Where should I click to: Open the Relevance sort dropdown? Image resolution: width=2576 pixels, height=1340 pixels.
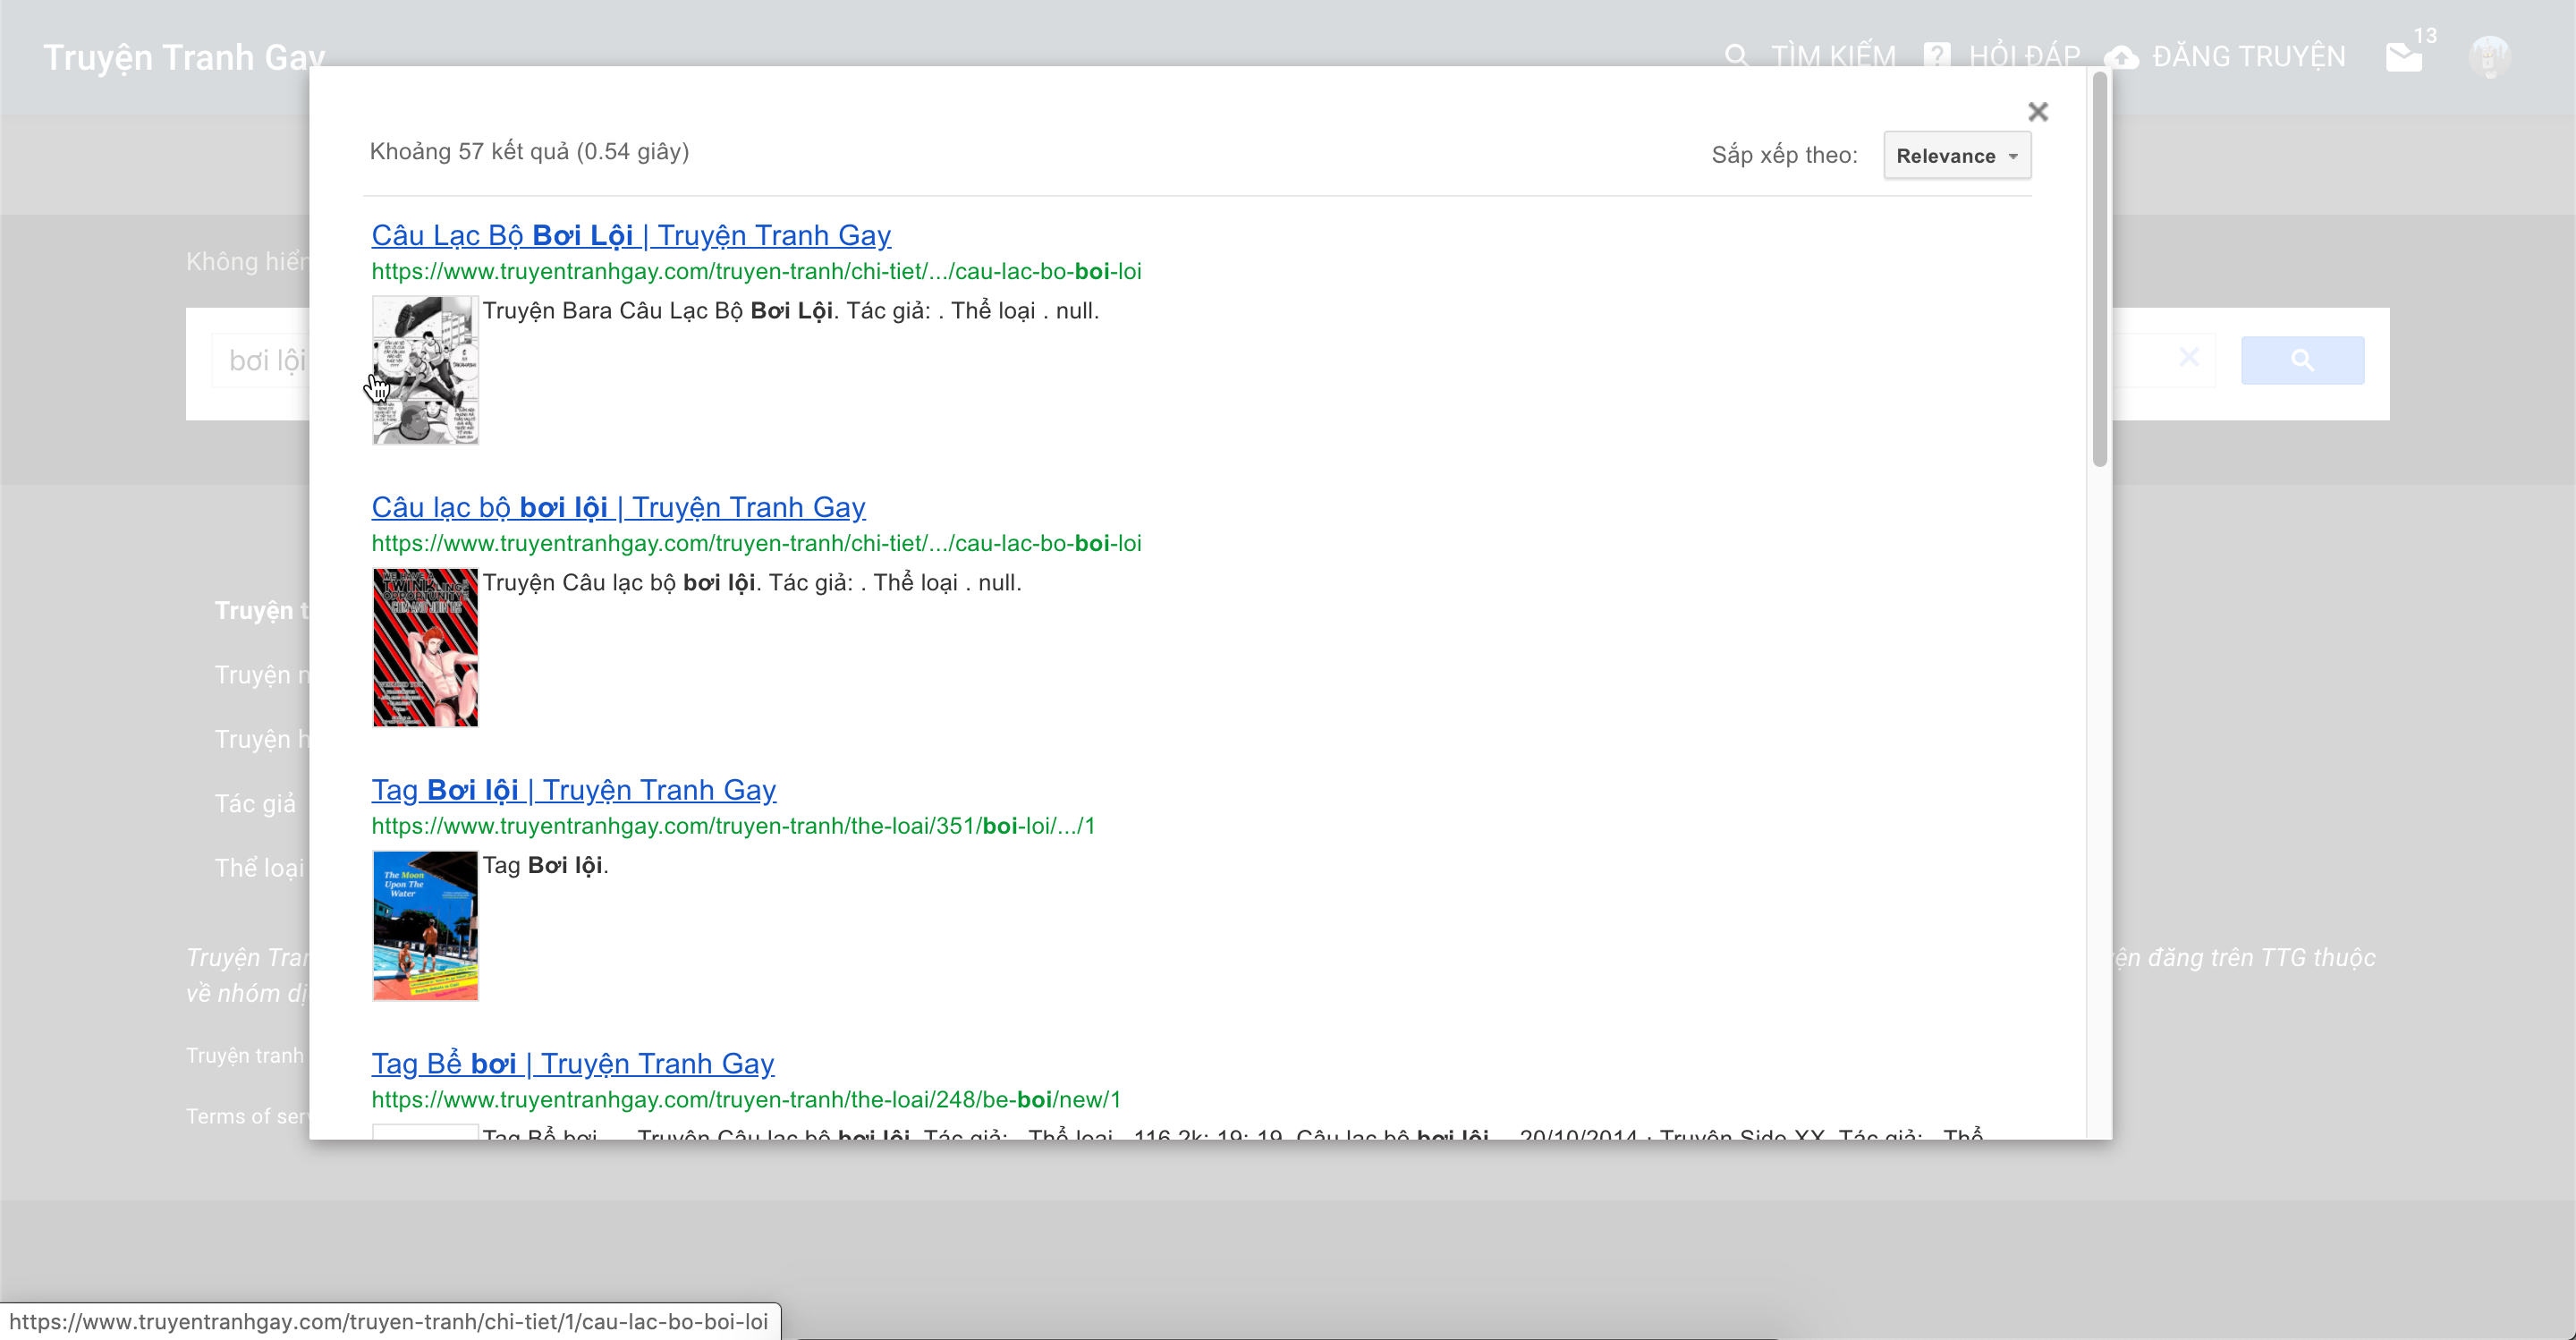pyautogui.click(x=1956, y=156)
